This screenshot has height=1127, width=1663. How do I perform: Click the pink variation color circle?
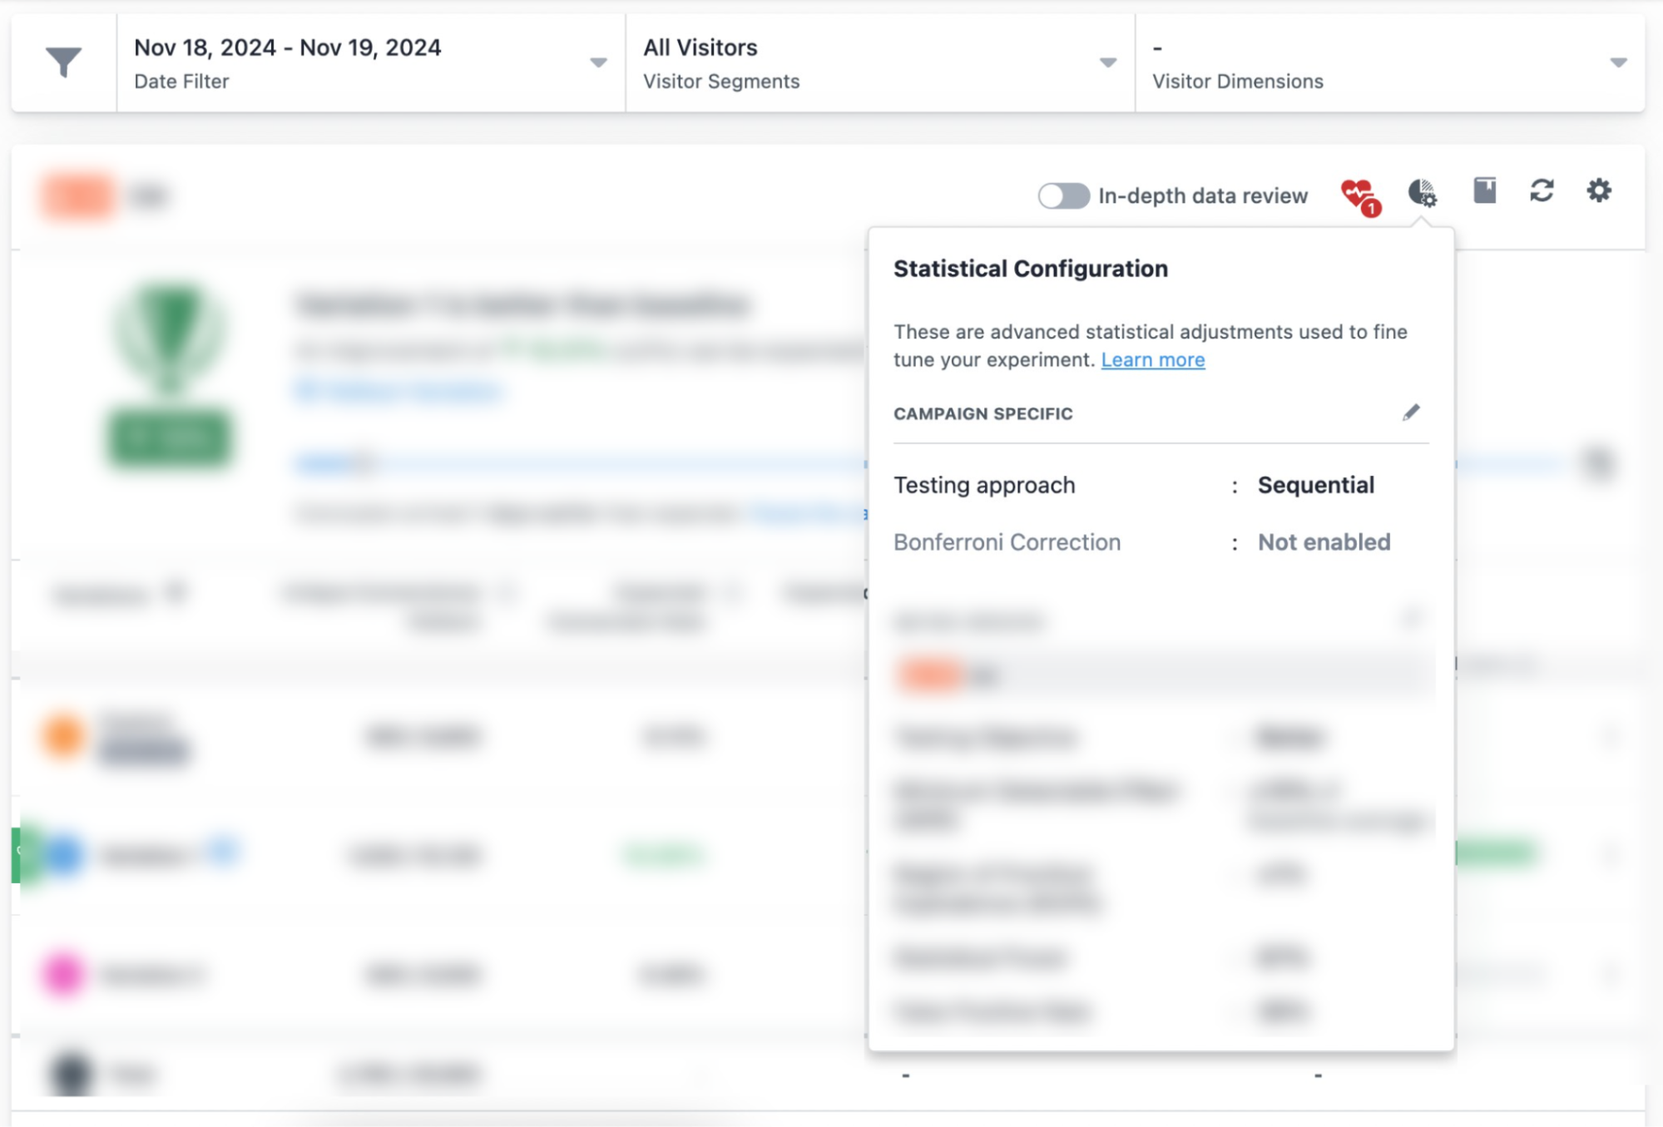[63, 972]
